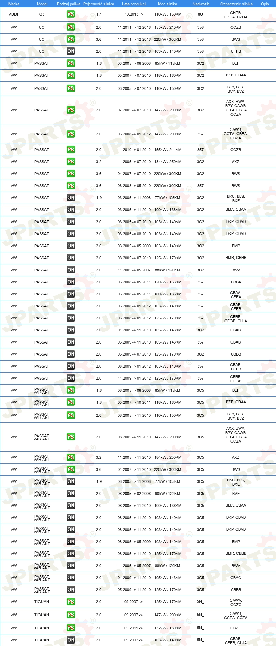Image resolution: width=276 pixels, height=646 pixels.
Task: Click diesel ON icon in Passat BWV row
Action: pos(71,270)
